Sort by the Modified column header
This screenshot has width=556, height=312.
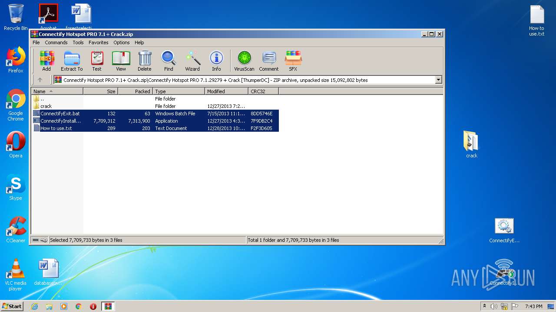[x=226, y=91]
